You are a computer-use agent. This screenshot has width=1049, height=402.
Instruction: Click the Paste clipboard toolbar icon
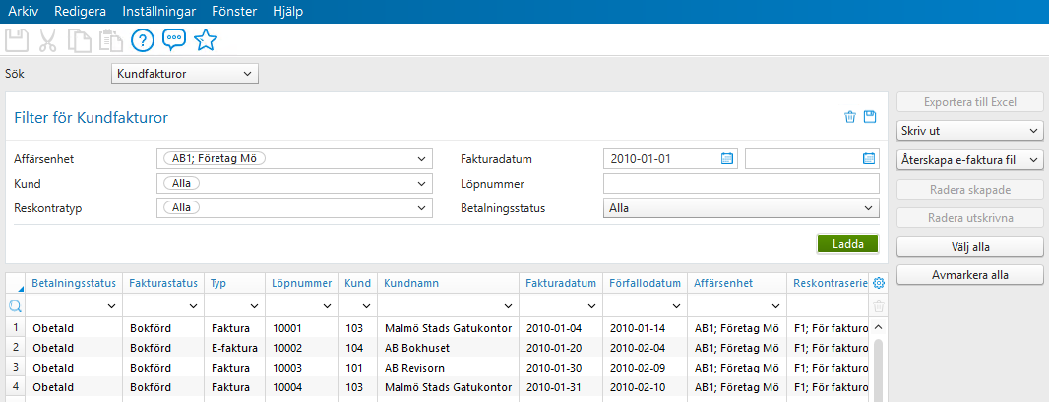click(x=110, y=40)
